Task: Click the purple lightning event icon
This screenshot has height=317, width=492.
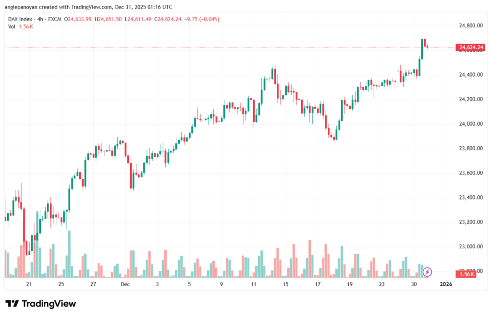Action: pyautogui.click(x=427, y=272)
